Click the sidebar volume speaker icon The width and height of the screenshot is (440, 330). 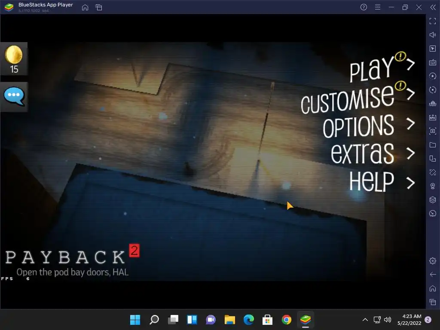point(433,35)
